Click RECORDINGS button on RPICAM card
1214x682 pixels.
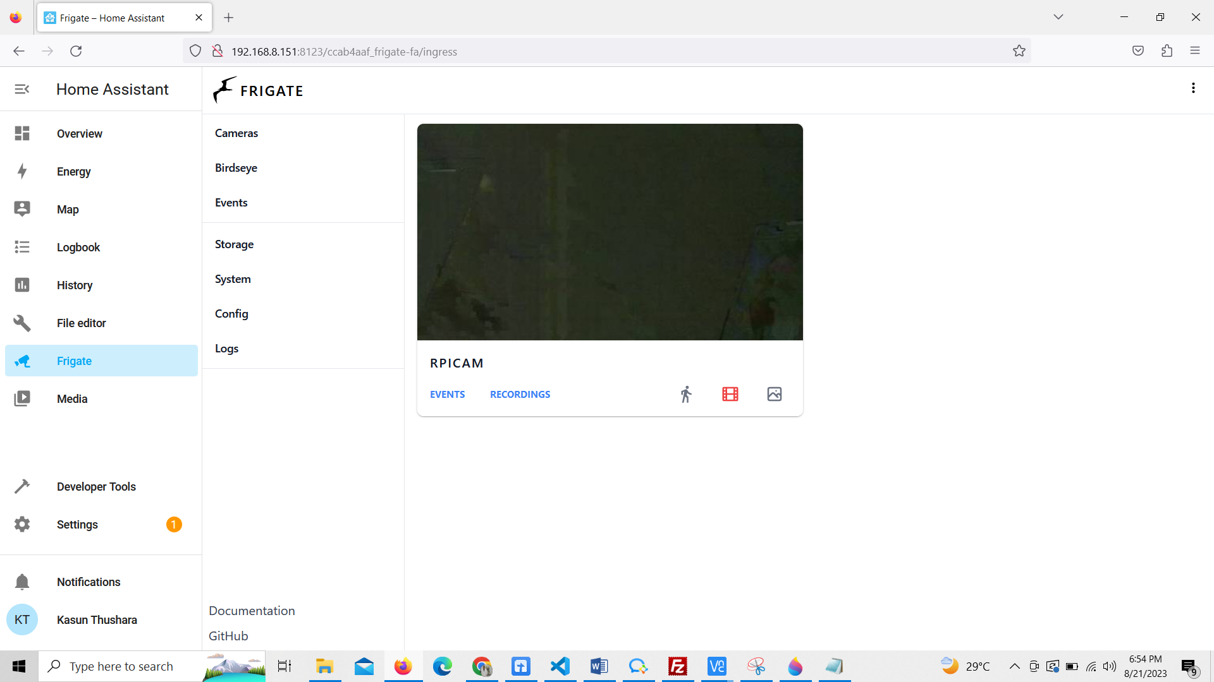pos(520,394)
